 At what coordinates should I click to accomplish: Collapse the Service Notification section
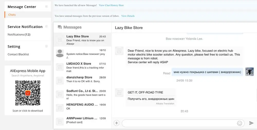(46, 26)
